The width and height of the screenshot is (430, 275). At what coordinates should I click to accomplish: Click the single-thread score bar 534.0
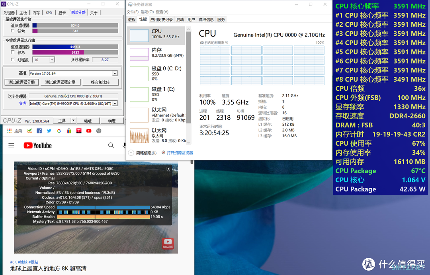(x=75, y=25)
